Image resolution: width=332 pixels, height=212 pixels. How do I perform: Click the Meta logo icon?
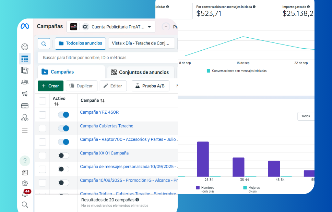click(25, 26)
